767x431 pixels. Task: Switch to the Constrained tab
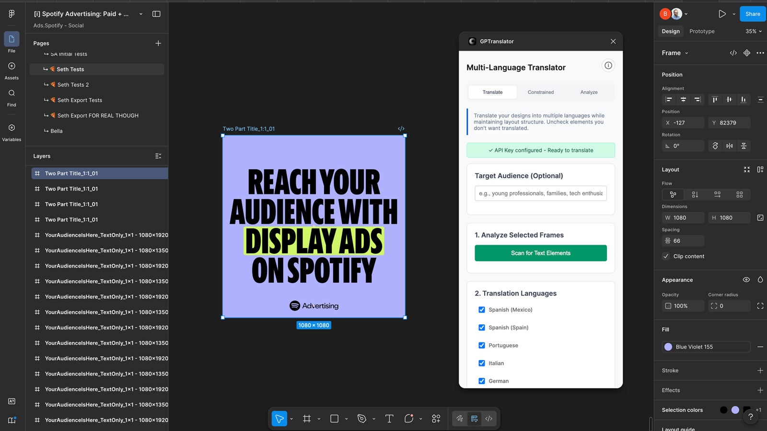(x=541, y=92)
